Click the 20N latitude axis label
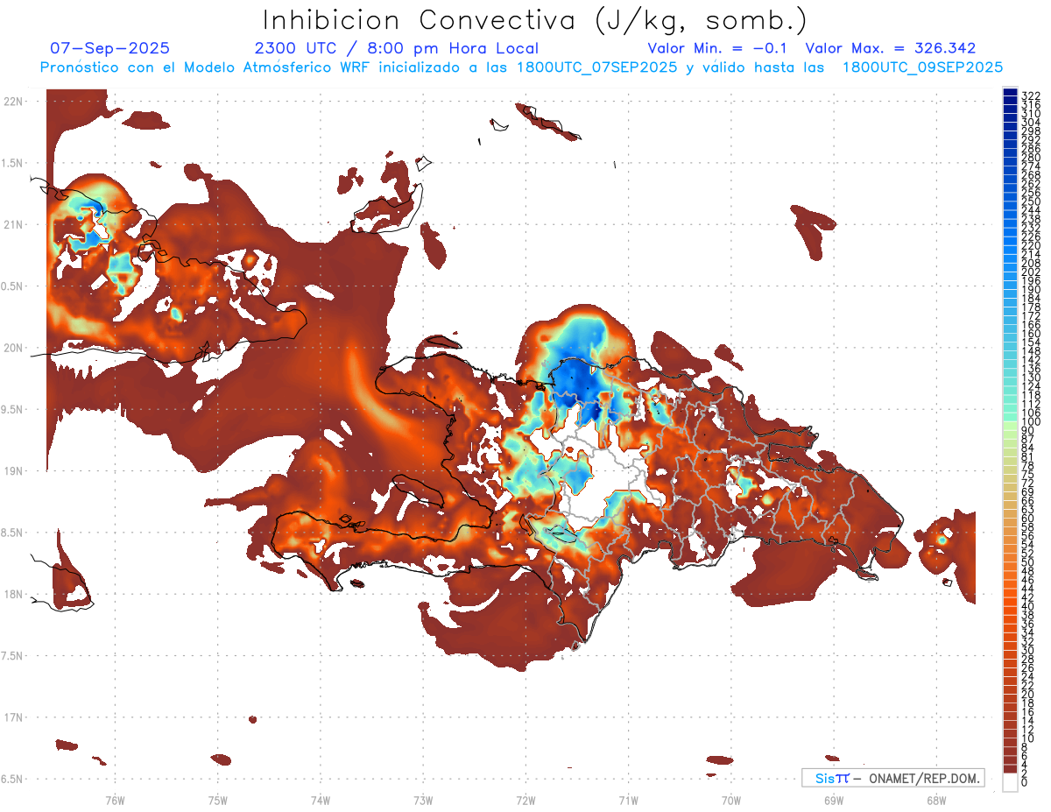This screenshot has height=812, width=1051. pos(12,348)
